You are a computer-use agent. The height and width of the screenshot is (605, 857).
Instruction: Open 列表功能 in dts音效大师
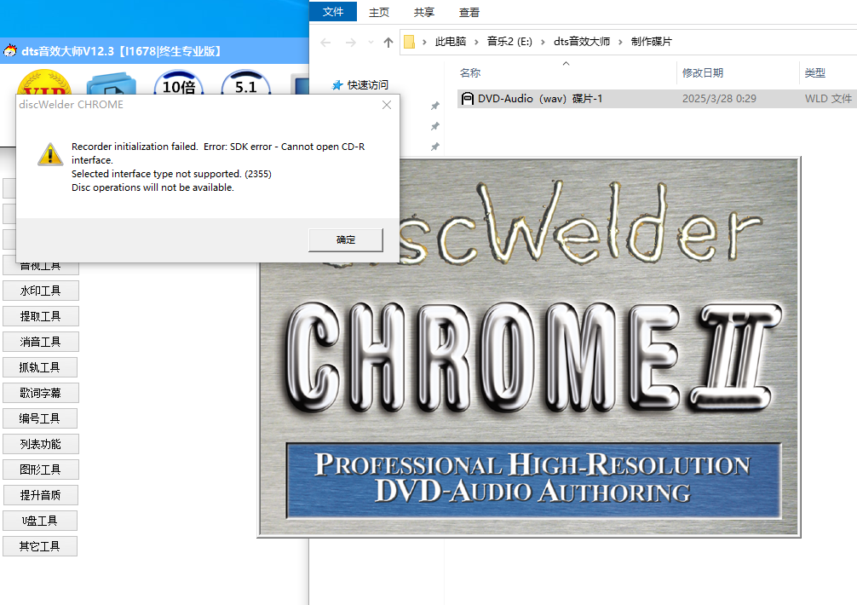point(40,444)
